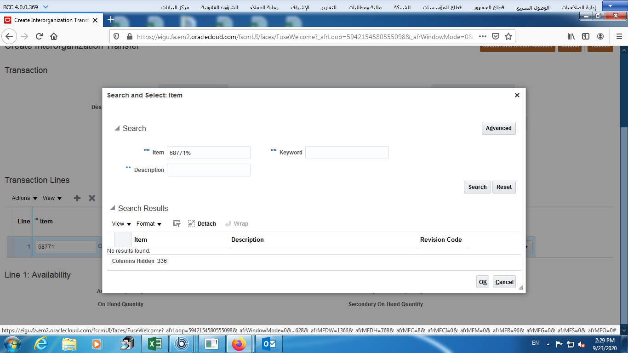
Task: Save page to Pocket
Action: [x=496, y=36]
